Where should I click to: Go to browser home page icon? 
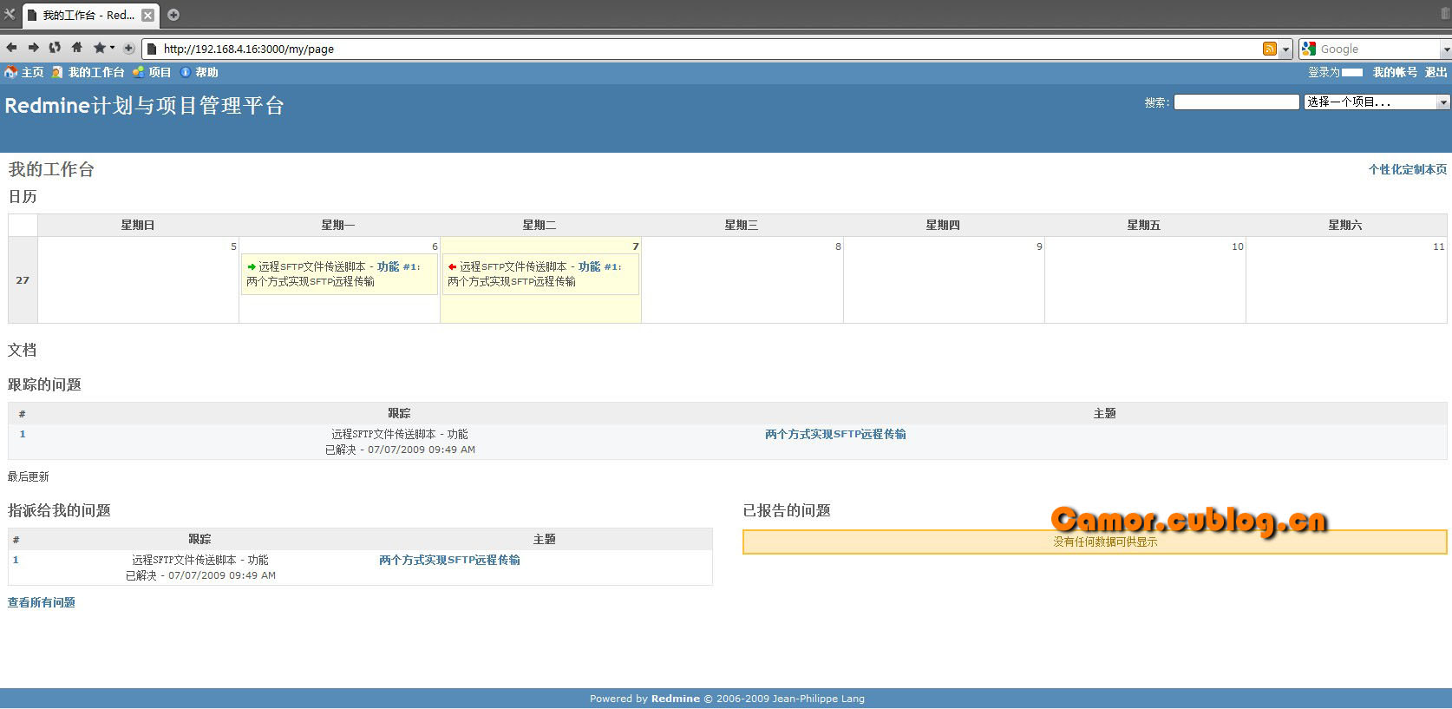pyautogui.click(x=77, y=48)
